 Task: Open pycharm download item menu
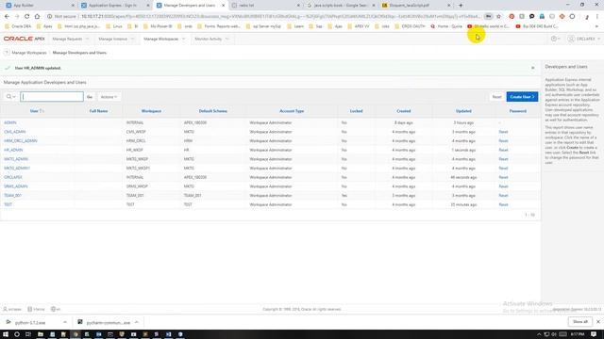pyautogui.click(x=136, y=322)
